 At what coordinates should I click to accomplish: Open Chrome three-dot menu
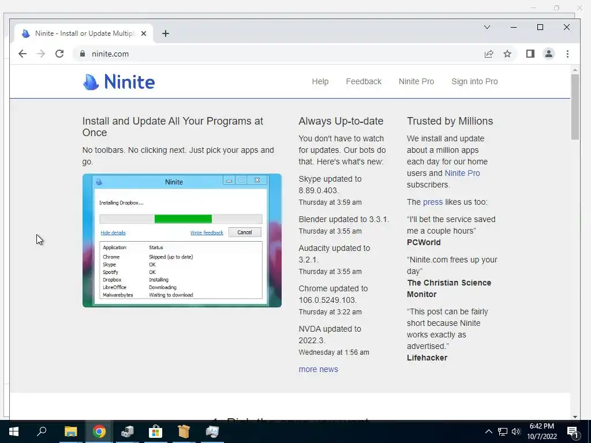pyautogui.click(x=568, y=54)
